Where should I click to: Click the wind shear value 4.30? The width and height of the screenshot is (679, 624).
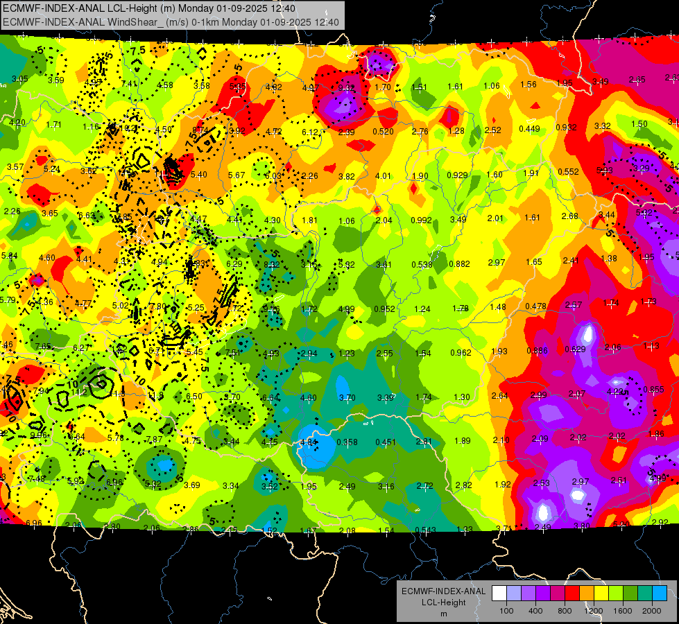coord(273,220)
